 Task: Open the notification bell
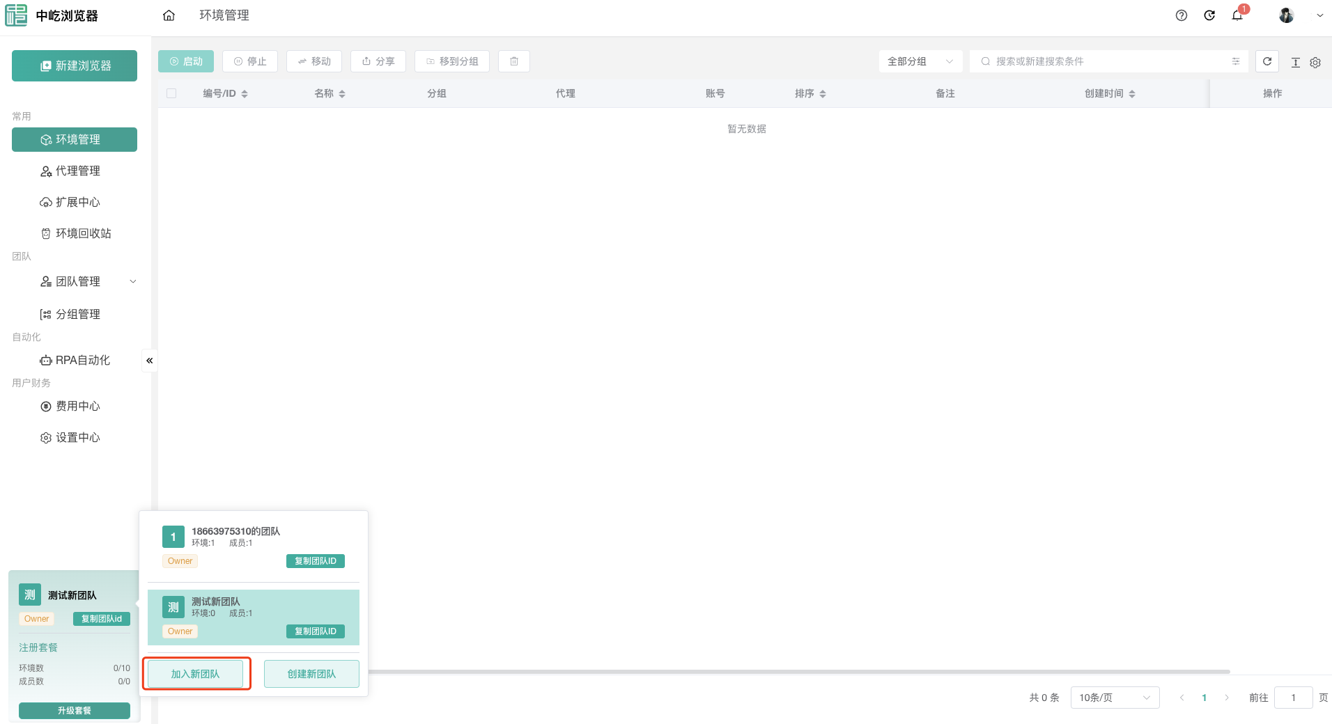pos(1237,15)
